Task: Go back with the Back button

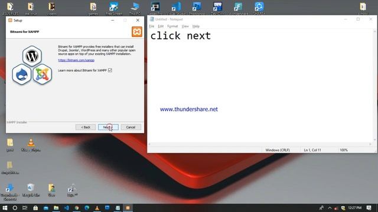Action: pos(86,127)
